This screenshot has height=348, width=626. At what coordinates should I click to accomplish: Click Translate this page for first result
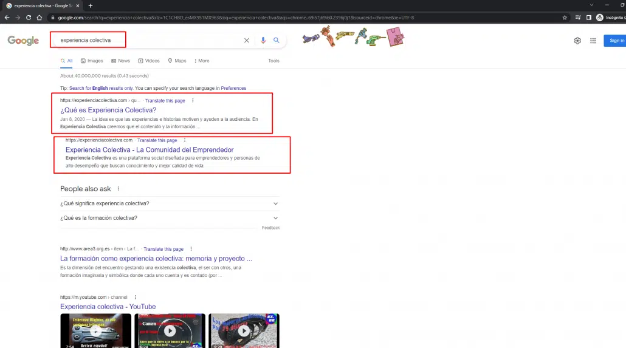(165, 101)
